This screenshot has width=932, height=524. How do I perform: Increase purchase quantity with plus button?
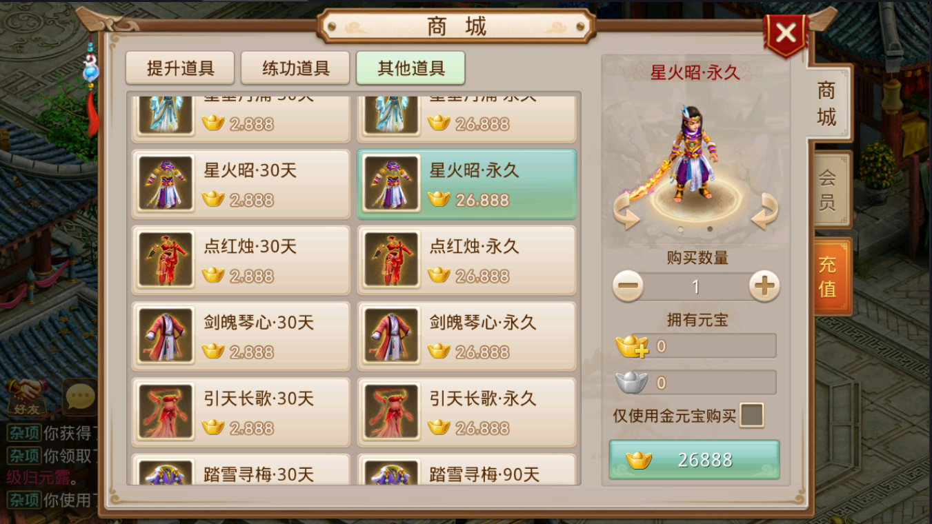click(764, 286)
